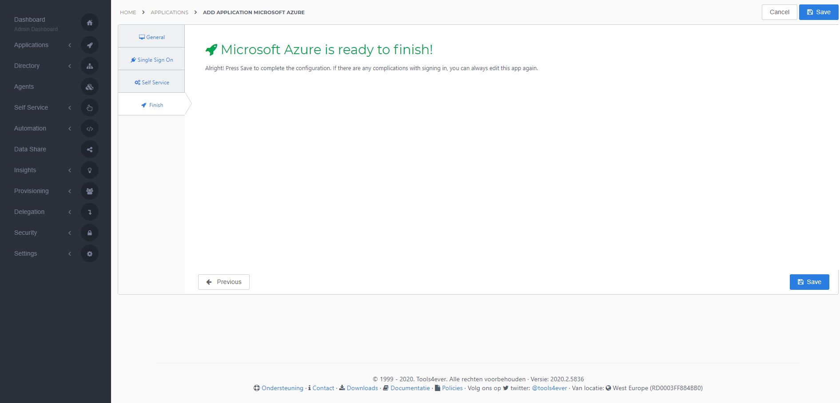The width and height of the screenshot is (840, 403).
Task: Click the Security lock icon
Action: 90,233
